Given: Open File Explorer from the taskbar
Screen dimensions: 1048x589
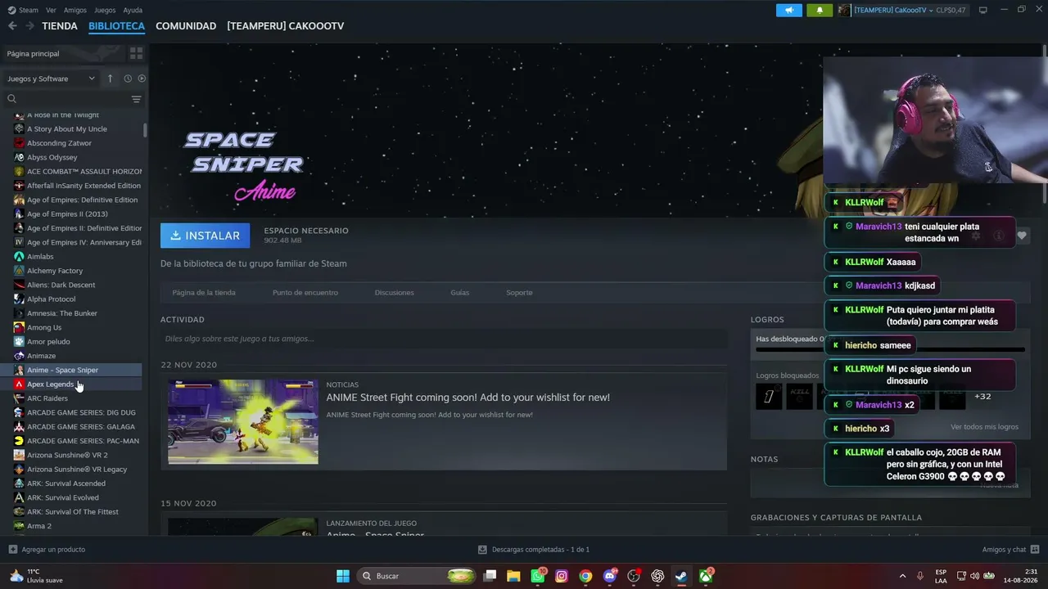Looking at the screenshot, I should 513,576.
